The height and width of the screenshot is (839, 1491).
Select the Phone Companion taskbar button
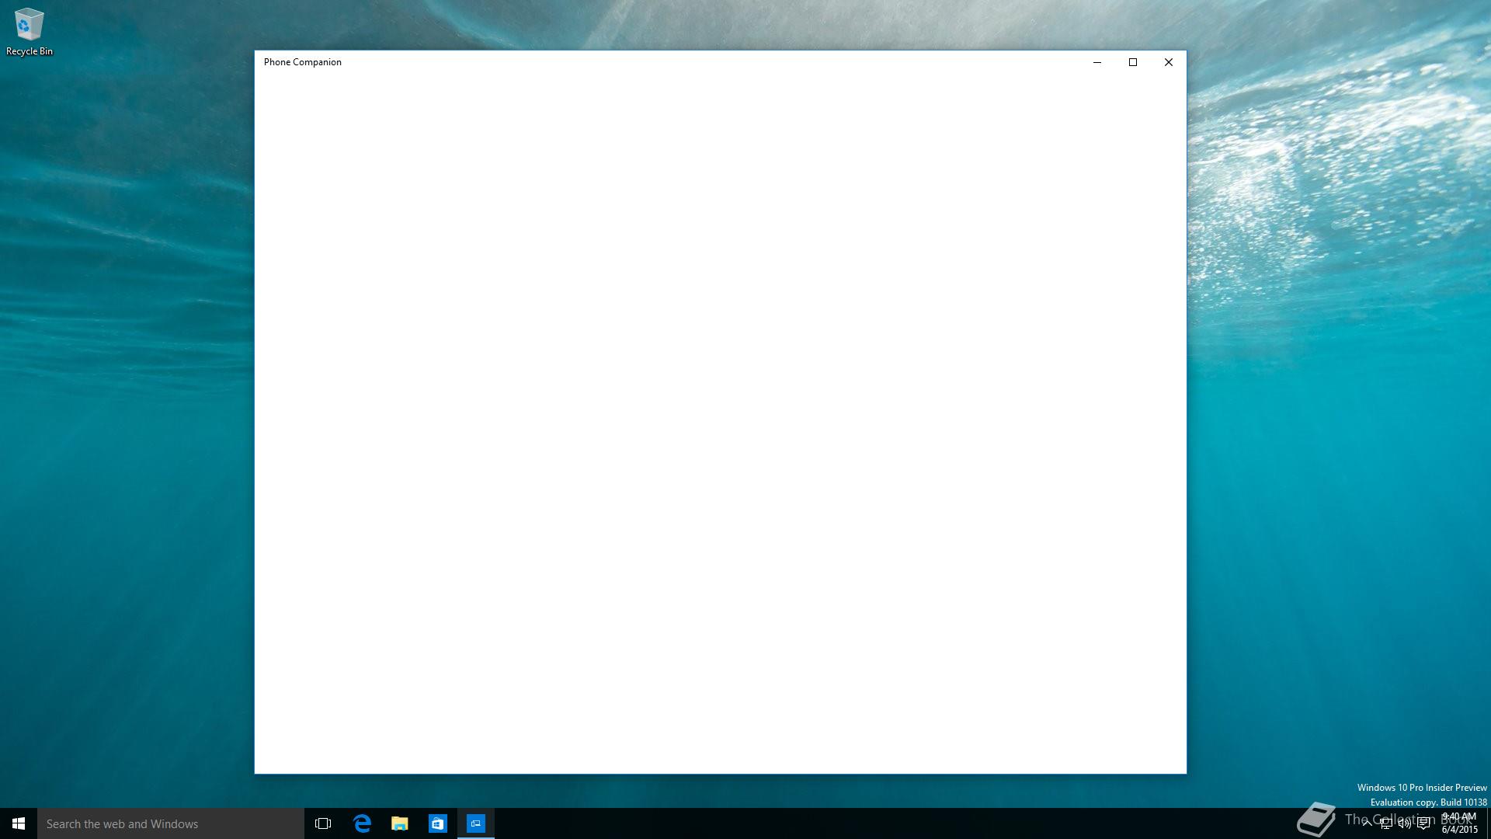point(476,823)
